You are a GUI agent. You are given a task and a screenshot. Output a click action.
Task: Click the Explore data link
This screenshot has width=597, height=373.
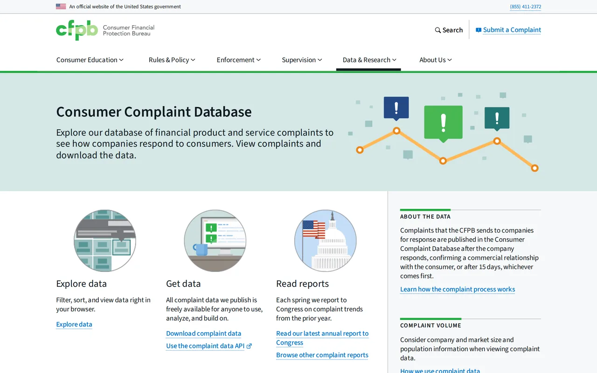[x=74, y=325]
